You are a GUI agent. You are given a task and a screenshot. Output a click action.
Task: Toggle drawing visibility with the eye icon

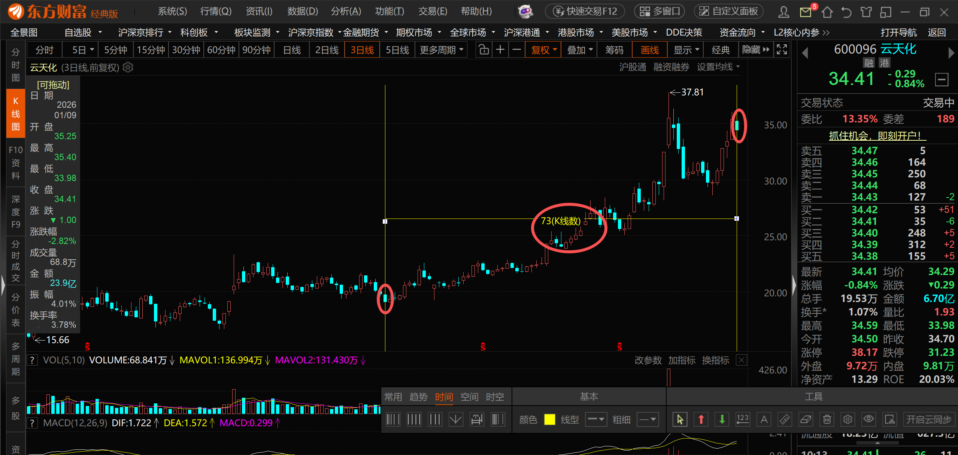tap(868, 419)
